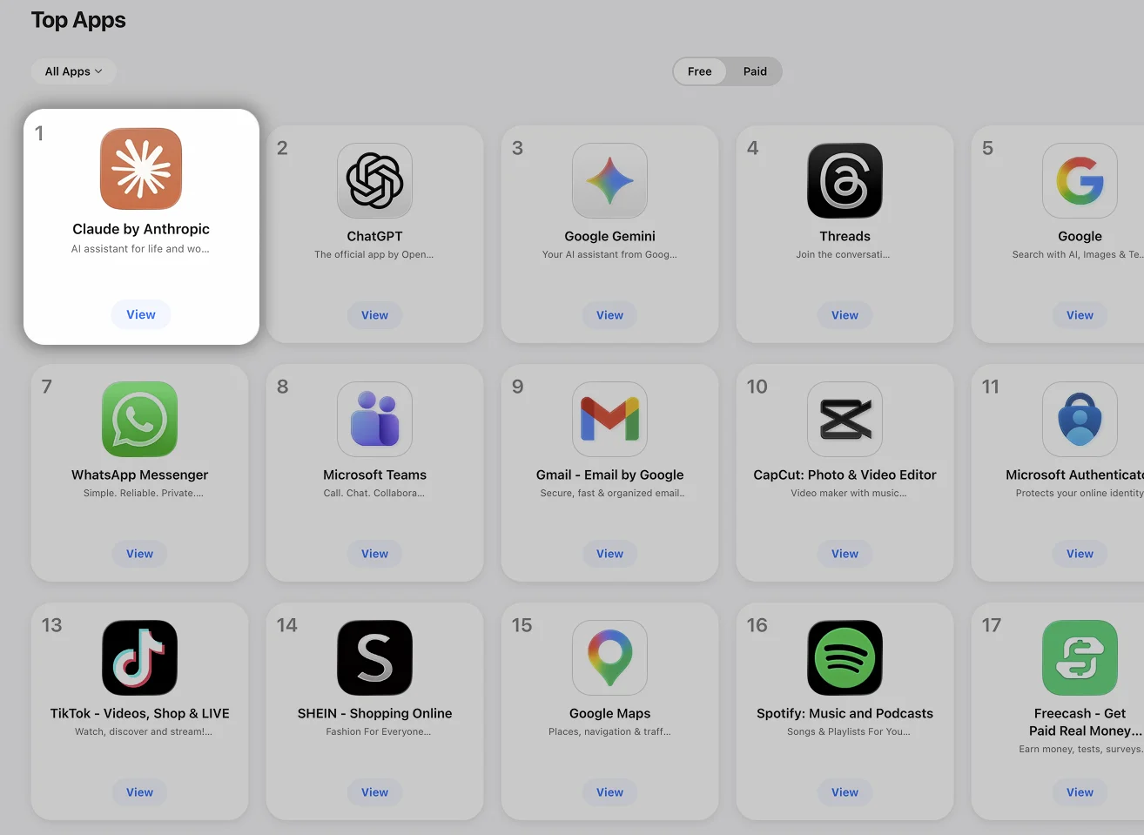Click 'Songs & Playlists For You...' subtitle

[849, 732]
